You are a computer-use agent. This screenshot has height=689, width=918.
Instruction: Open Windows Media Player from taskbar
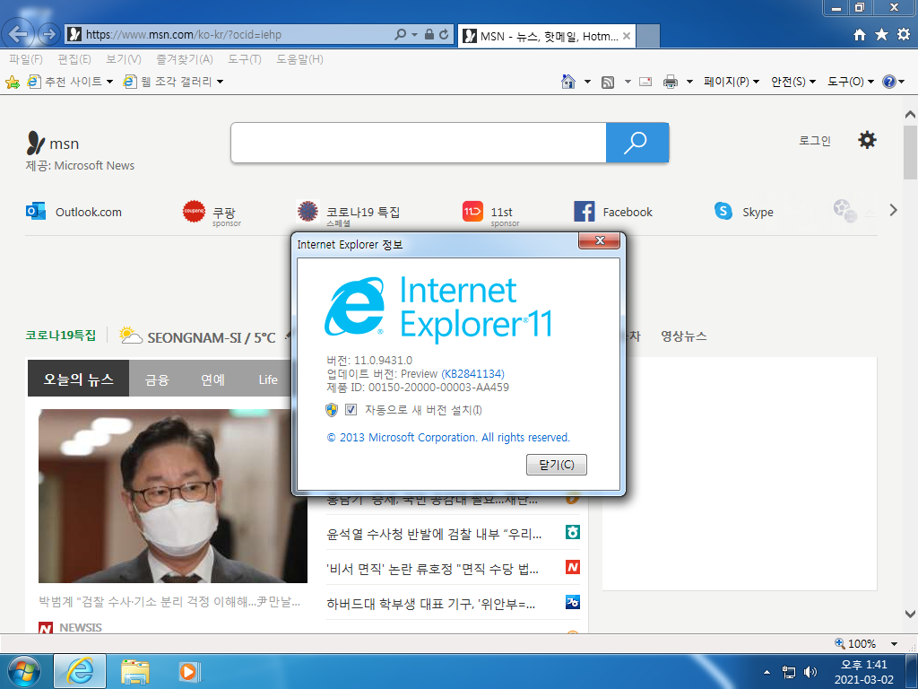[x=189, y=671]
